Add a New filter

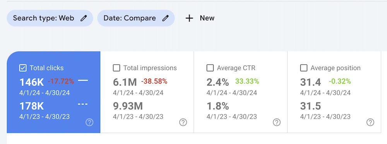pyautogui.click(x=200, y=18)
